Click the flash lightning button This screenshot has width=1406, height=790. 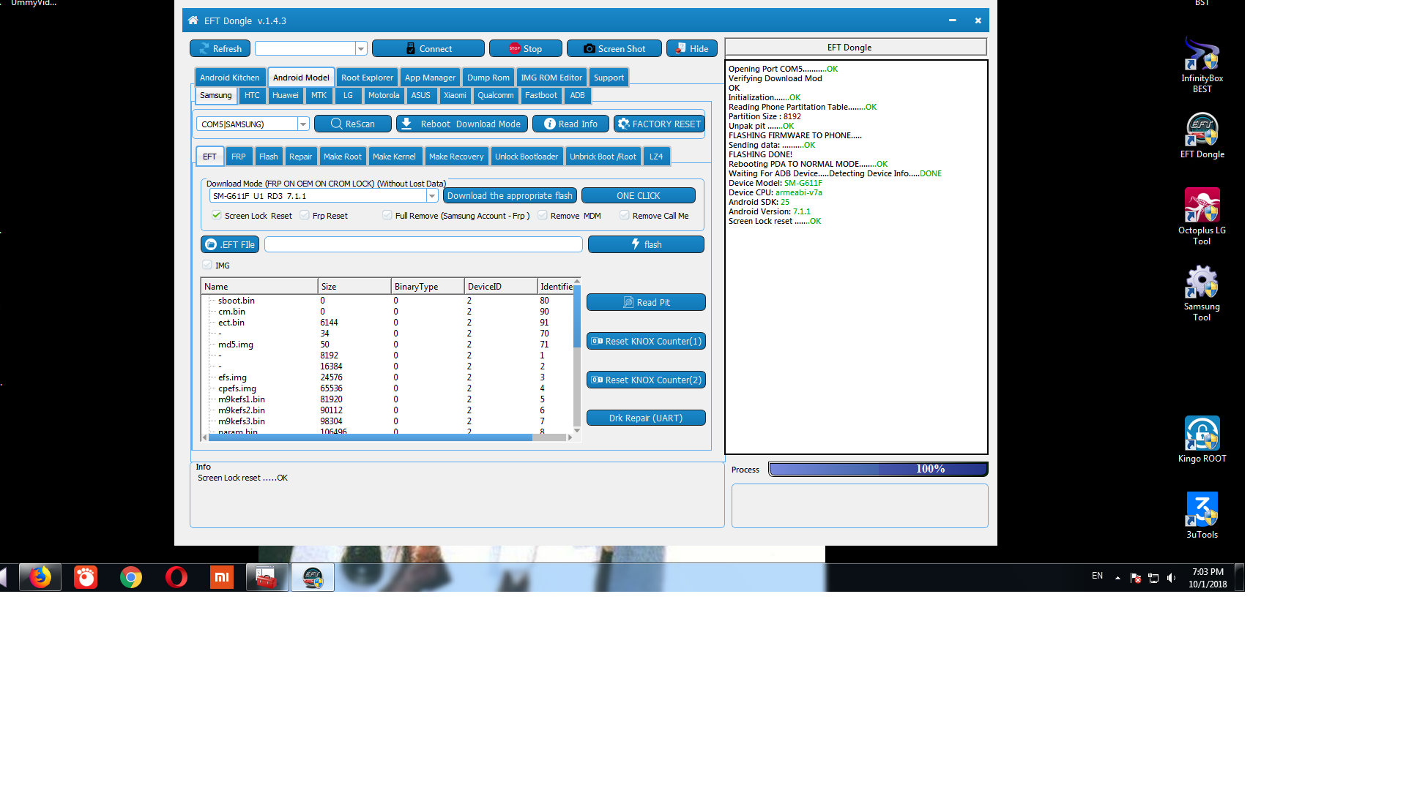tap(646, 244)
